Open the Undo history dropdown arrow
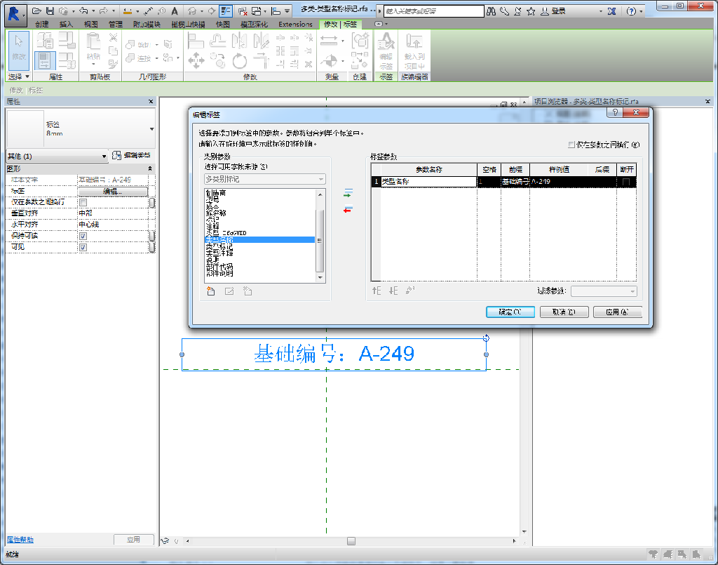 coord(93,11)
